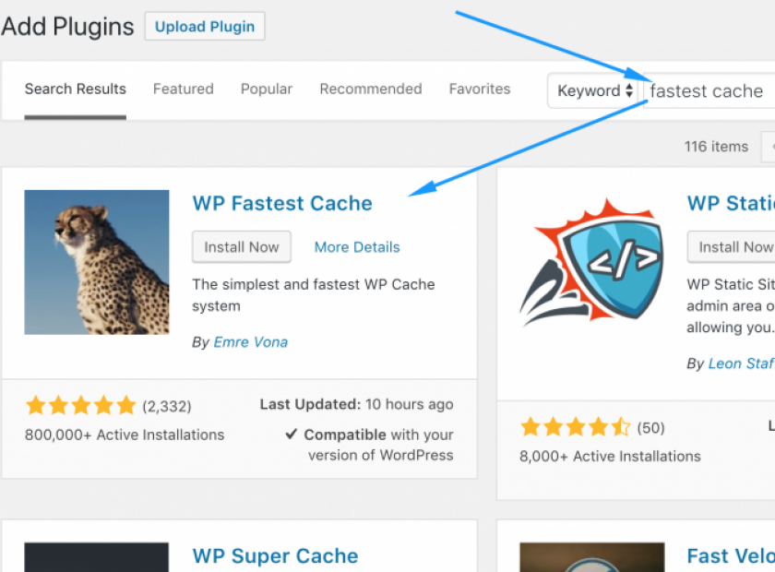Click the Fast Velocity plugin thumbnail
The width and height of the screenshot is (775, 572).
(x=591, y=557)
